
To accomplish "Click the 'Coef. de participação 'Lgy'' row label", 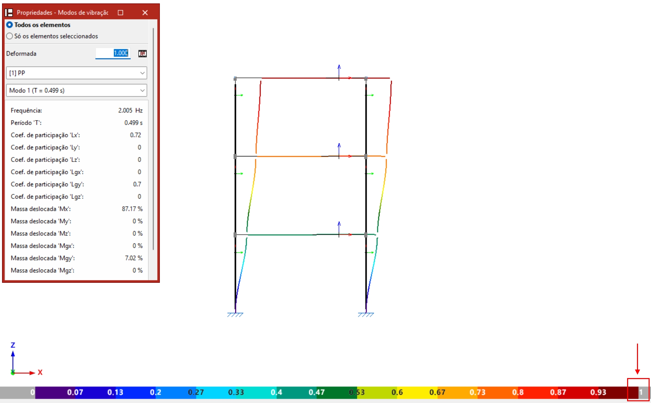I will tap(47, 184).
